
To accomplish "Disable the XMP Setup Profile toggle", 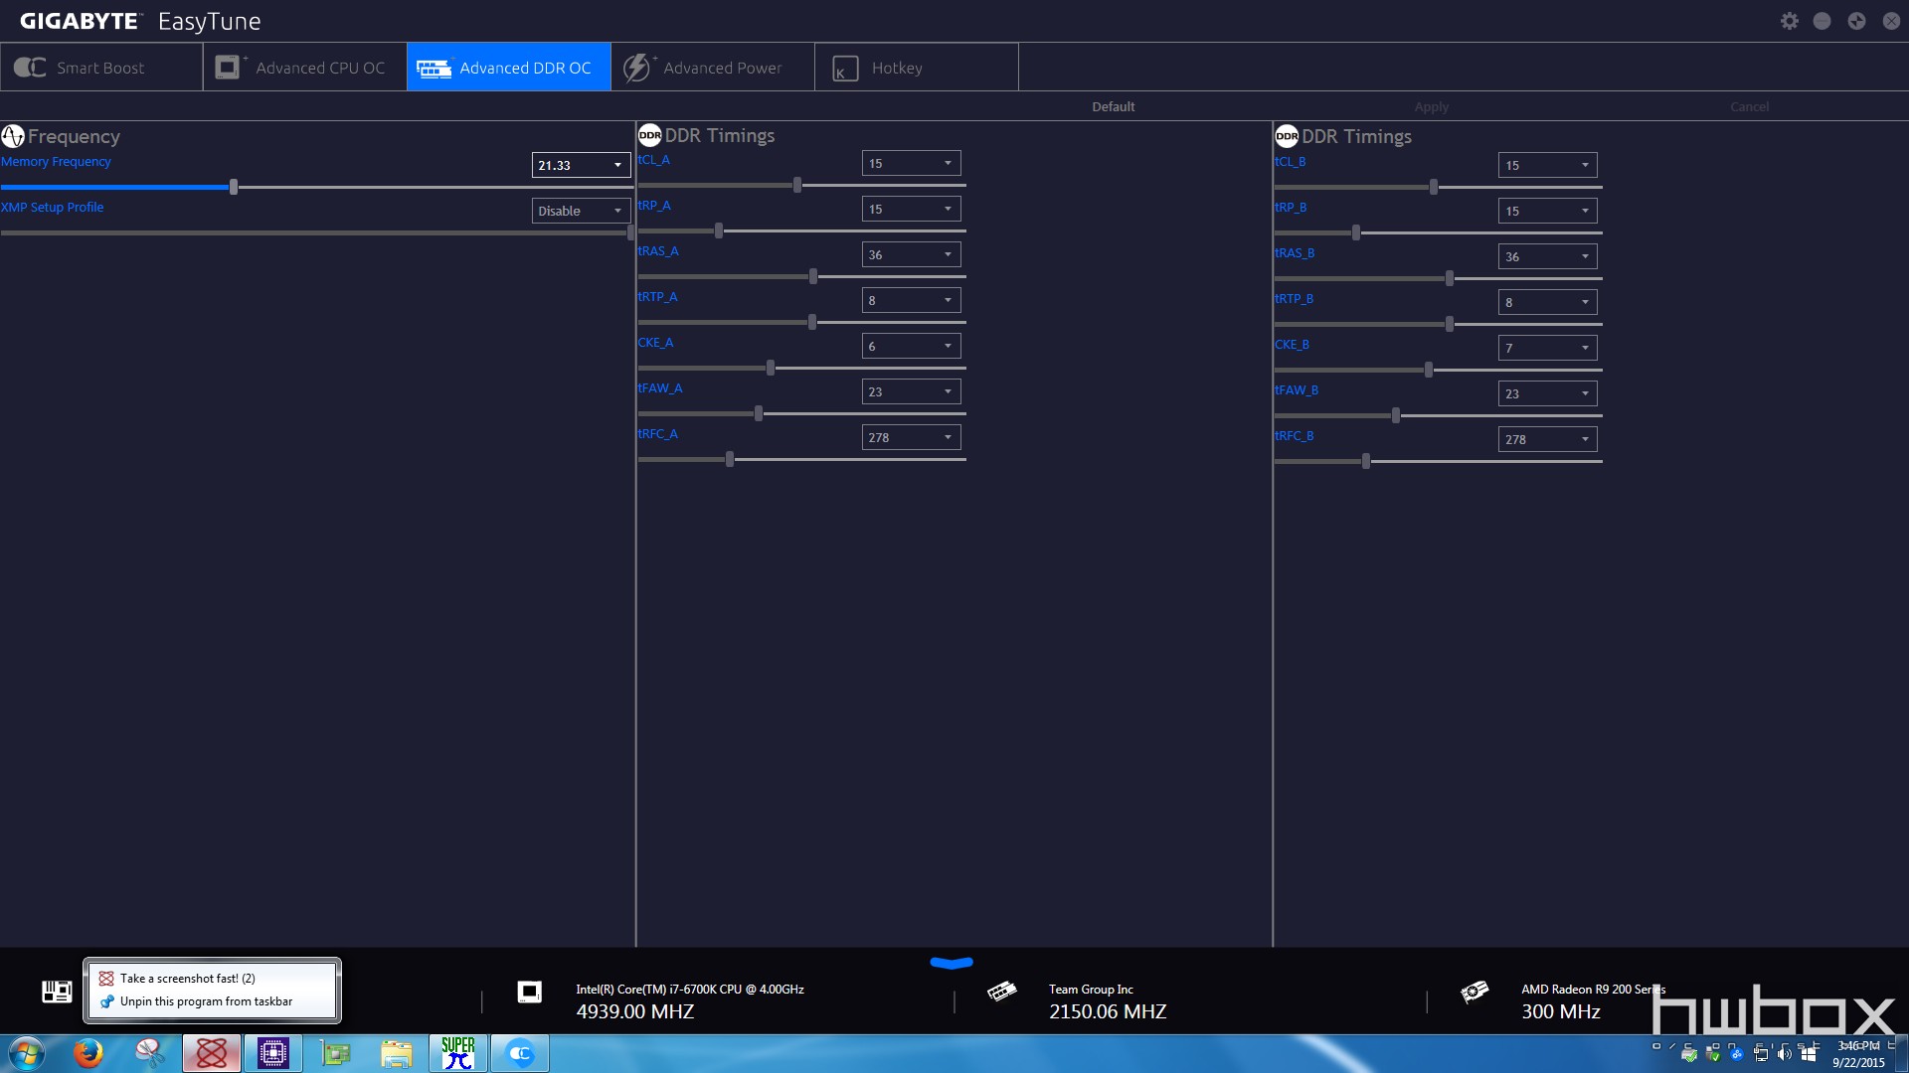I will 577,210.
